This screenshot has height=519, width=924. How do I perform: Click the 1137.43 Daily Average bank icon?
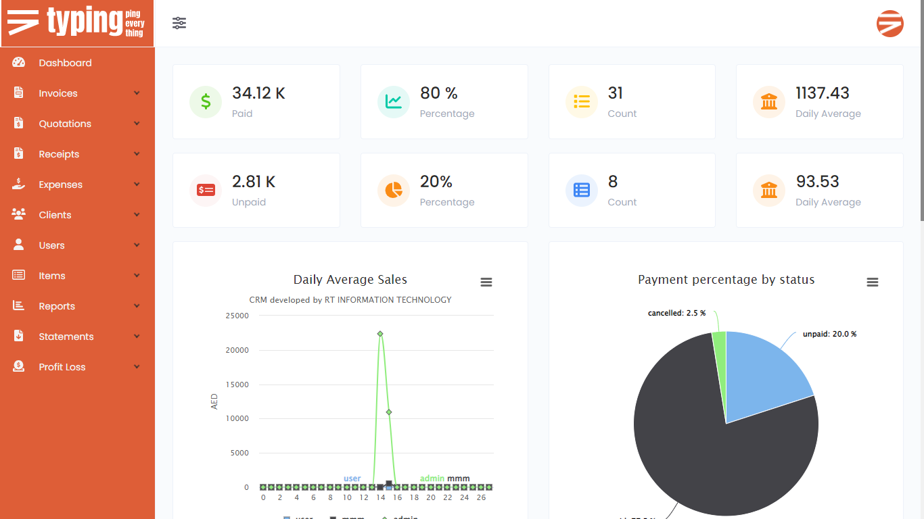click(x=769, y=102)
